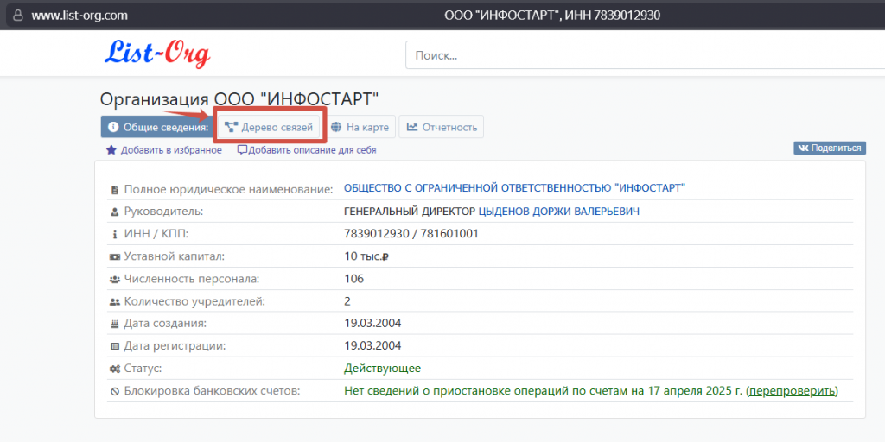Focus the Поиск search field

[x=645, y=56]
